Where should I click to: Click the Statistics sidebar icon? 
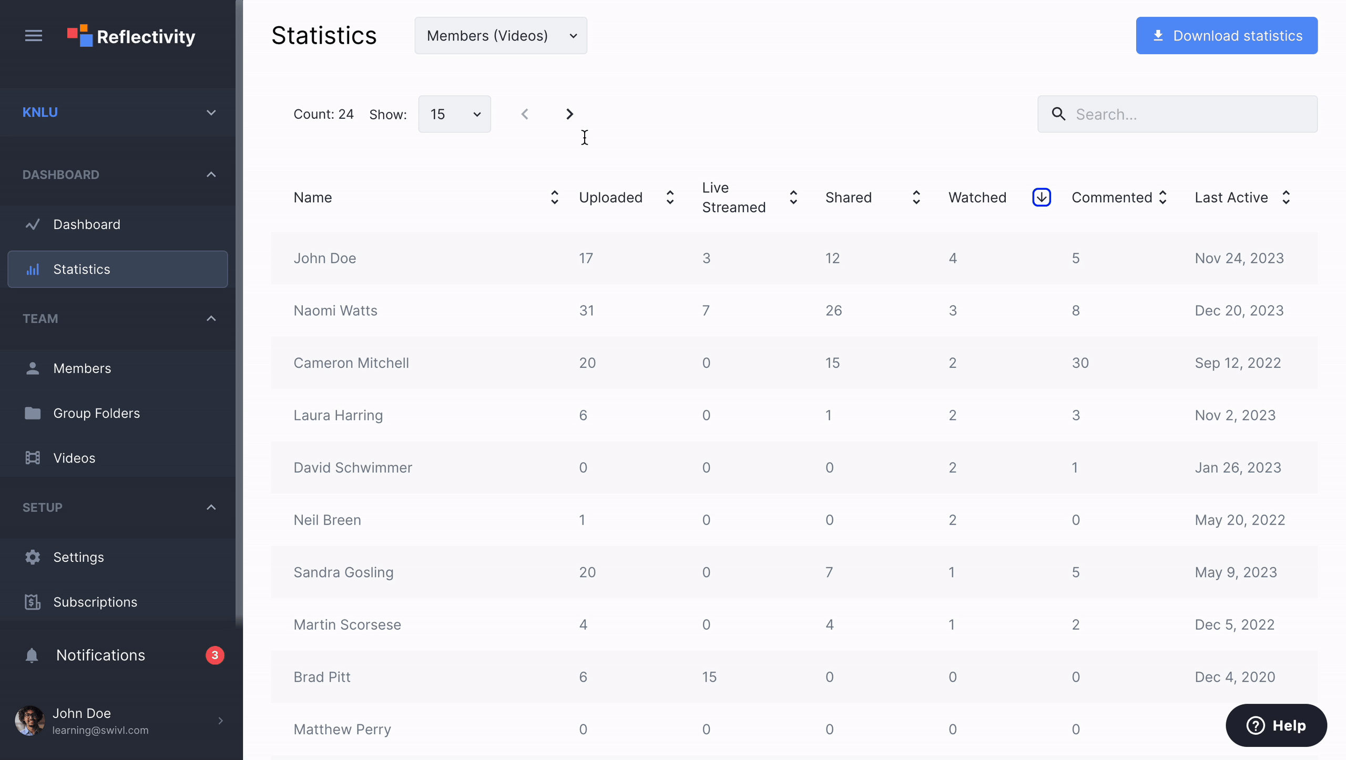[32, 269]
